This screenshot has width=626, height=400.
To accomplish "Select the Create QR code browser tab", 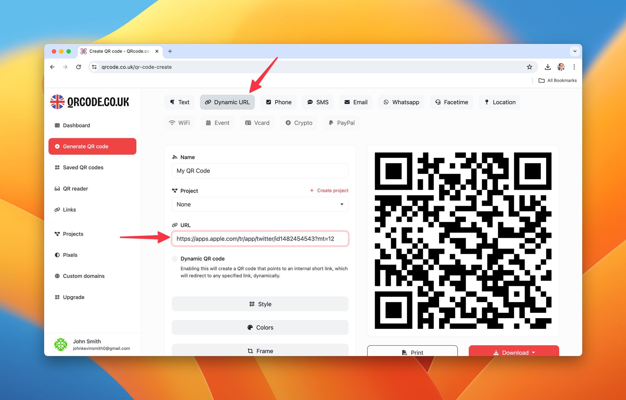I will coord(120,51).
